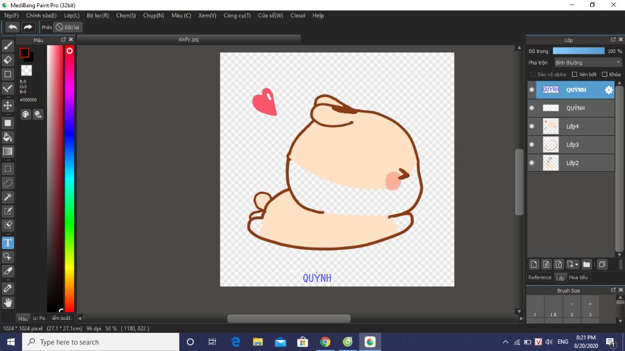Open File Explorer from the taskbar
625x351 pixels.
(258, 342)
